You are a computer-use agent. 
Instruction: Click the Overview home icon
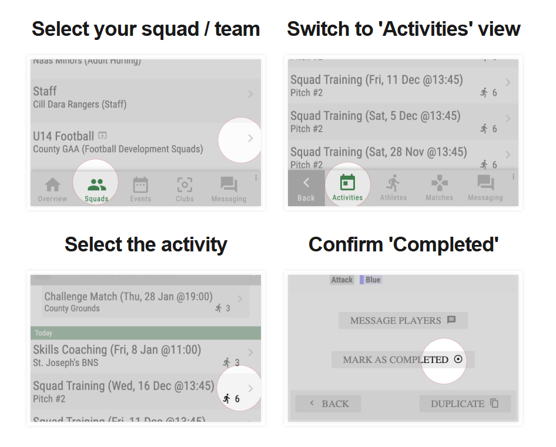coord(52,186)
